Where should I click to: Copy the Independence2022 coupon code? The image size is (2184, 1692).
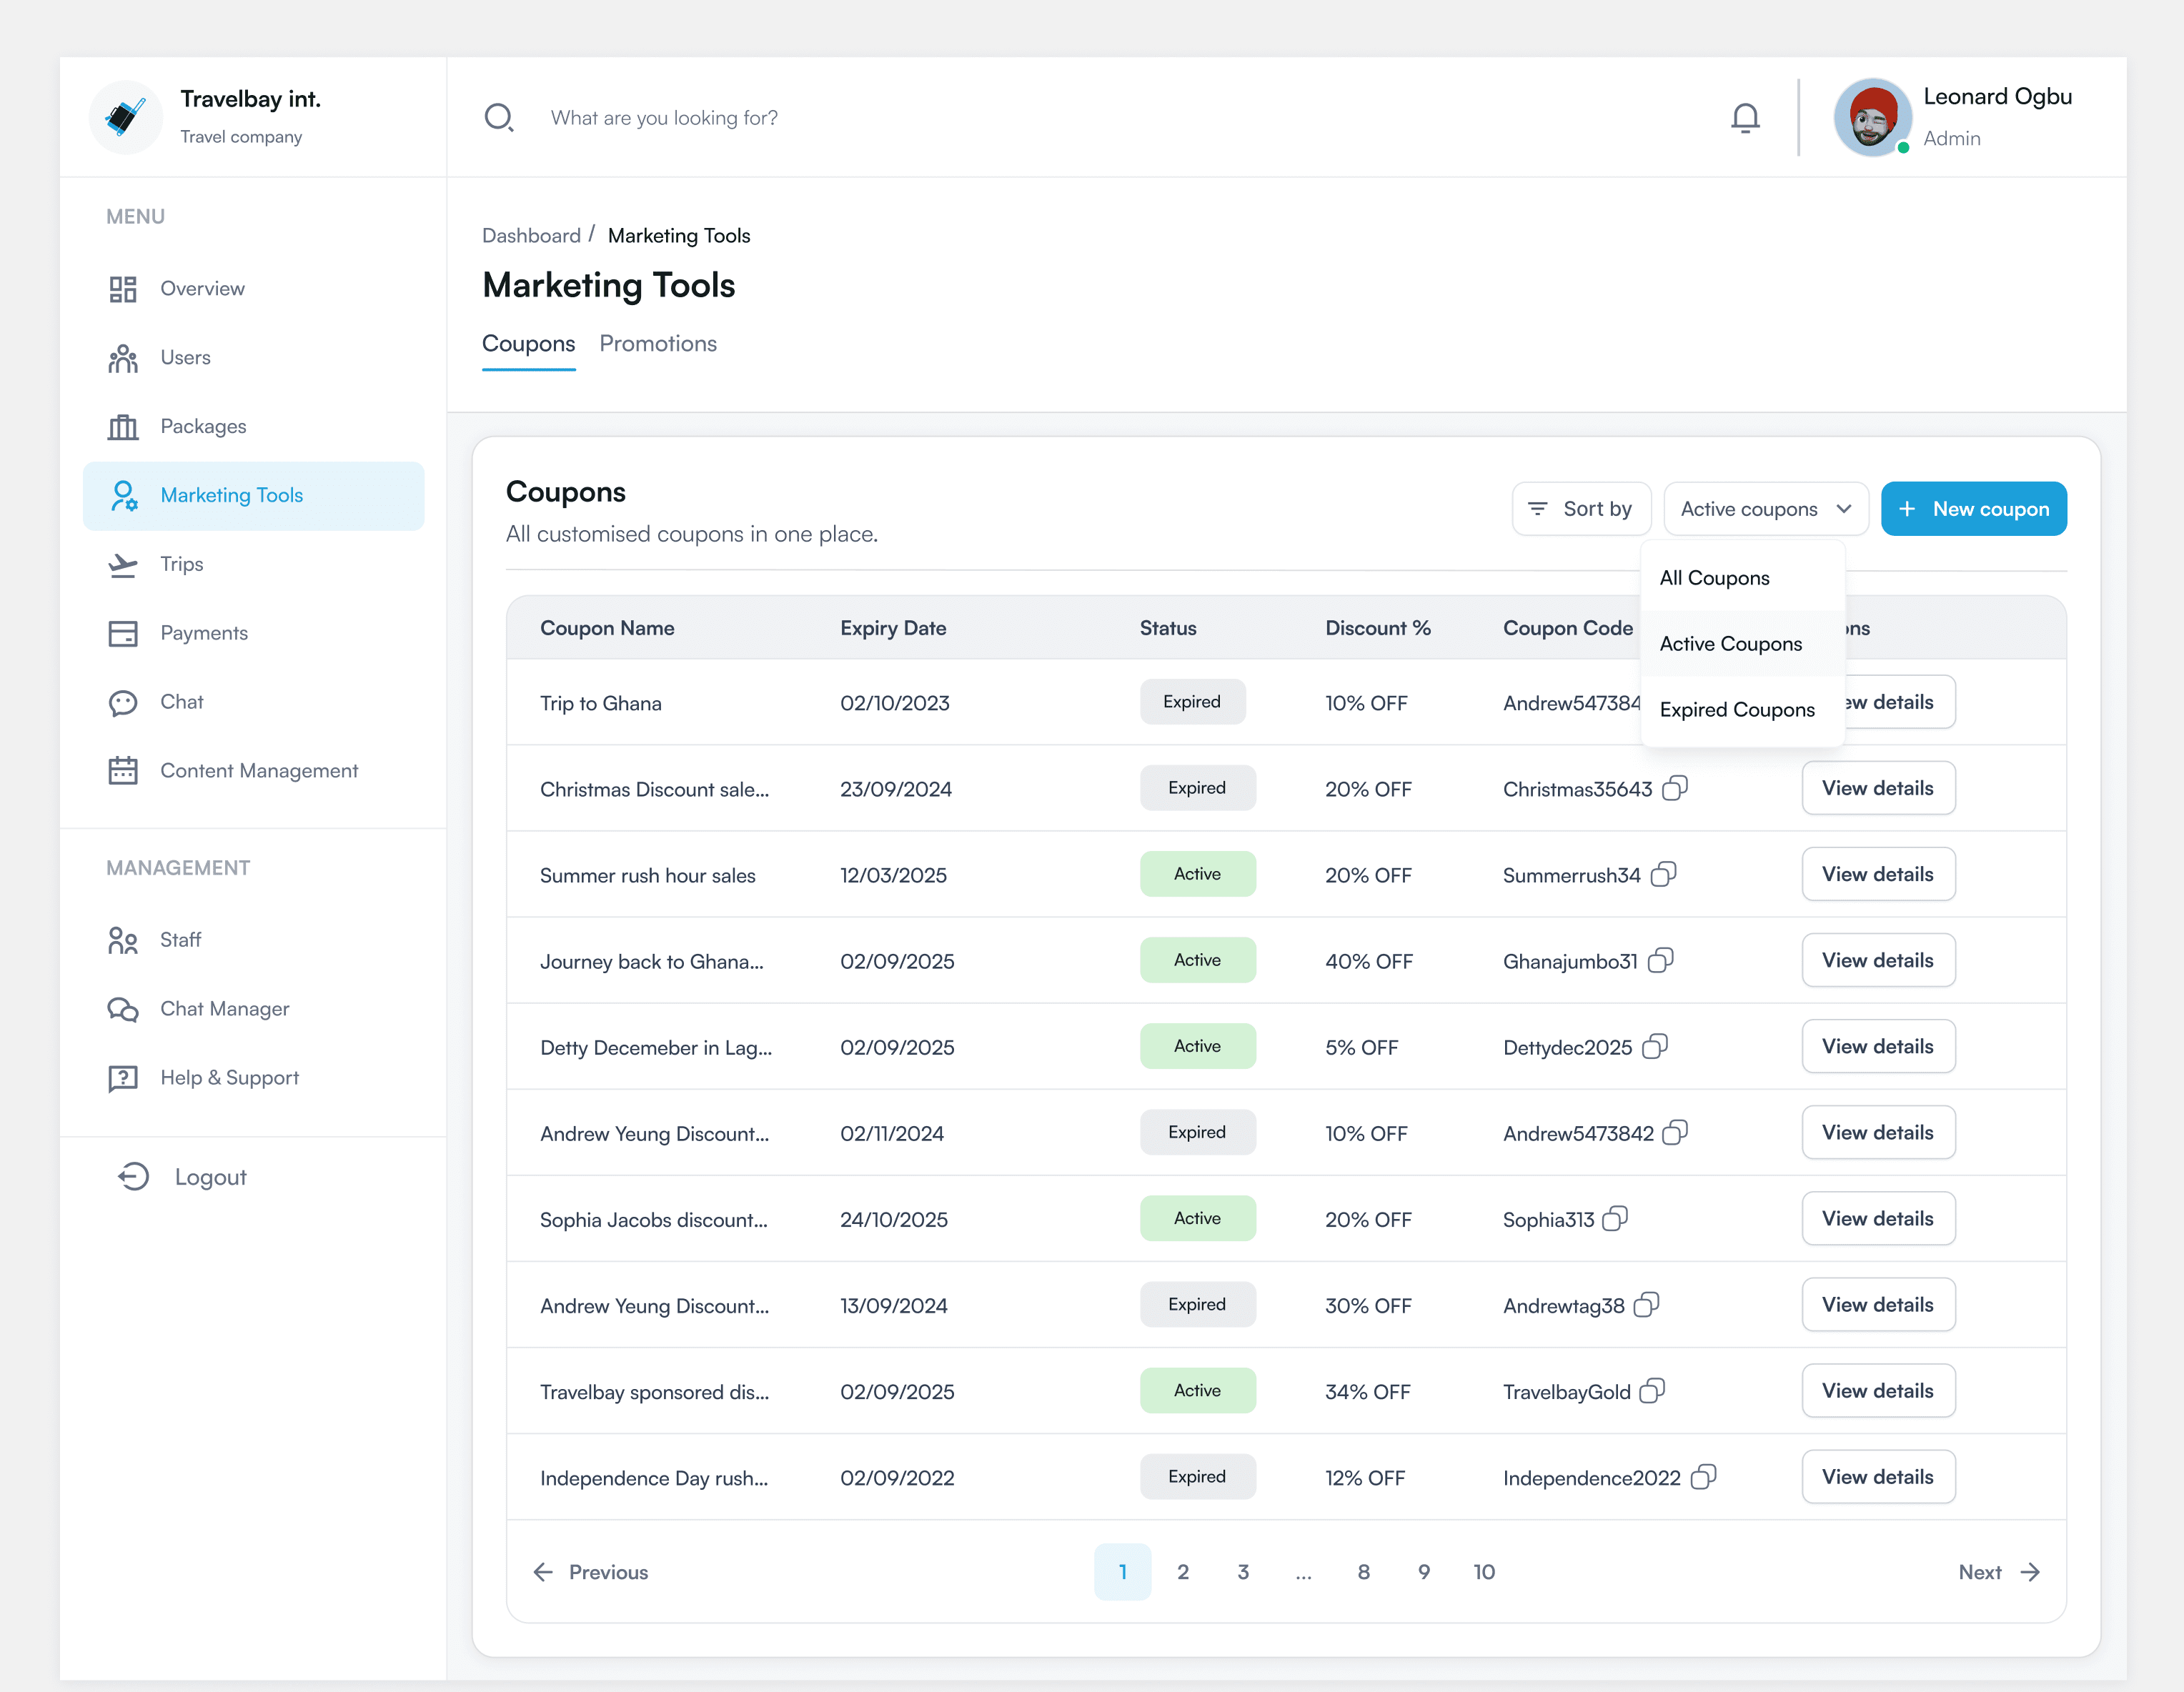pyautogui.click(x=1703, y=1476)
